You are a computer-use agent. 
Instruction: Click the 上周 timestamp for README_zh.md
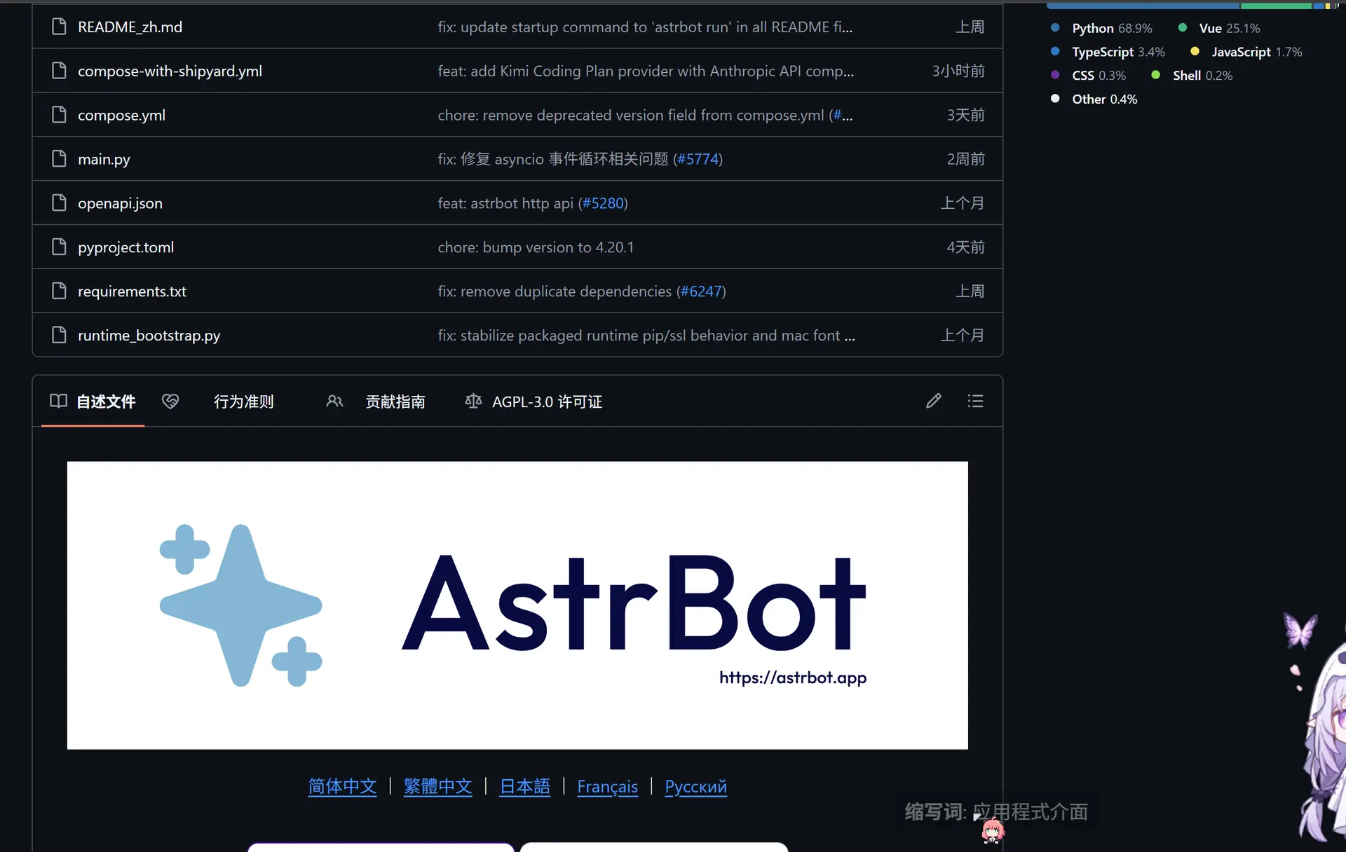point(970,27)
